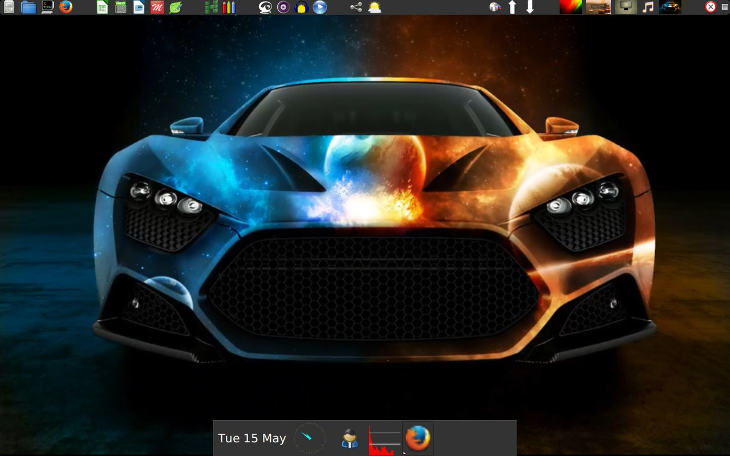730x456 pixels.
Task: Open the blue folder file manager
Action: point(28,7)
